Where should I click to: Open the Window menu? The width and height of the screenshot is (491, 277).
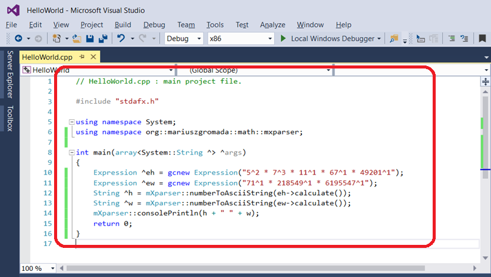click(x=310, y=25)
